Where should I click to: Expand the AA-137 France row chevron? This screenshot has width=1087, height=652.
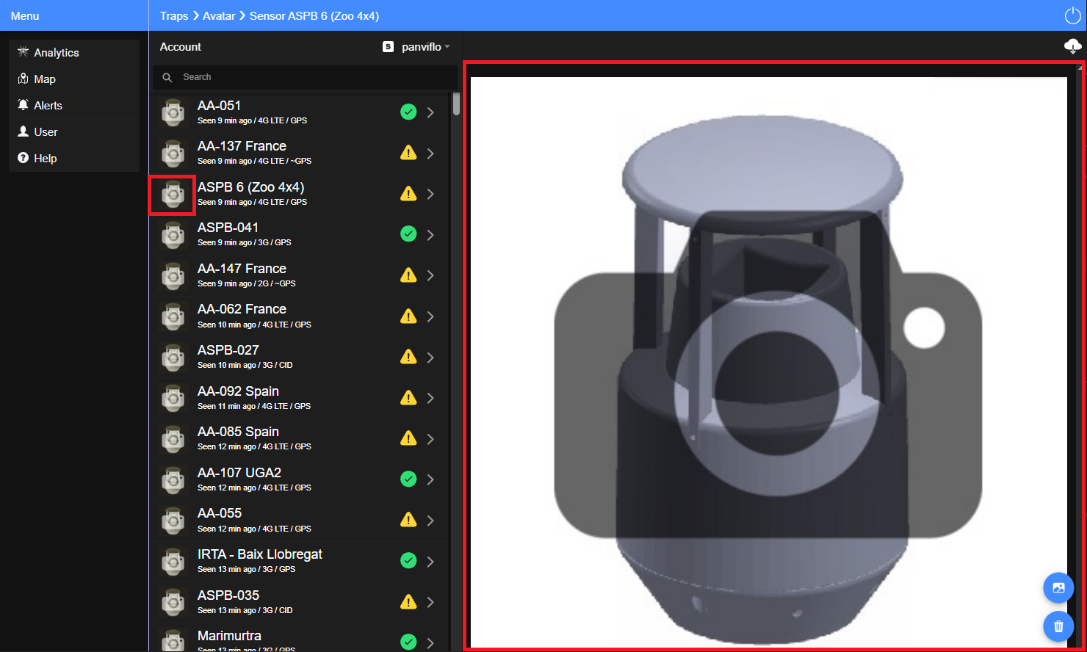tap(430, 153)
